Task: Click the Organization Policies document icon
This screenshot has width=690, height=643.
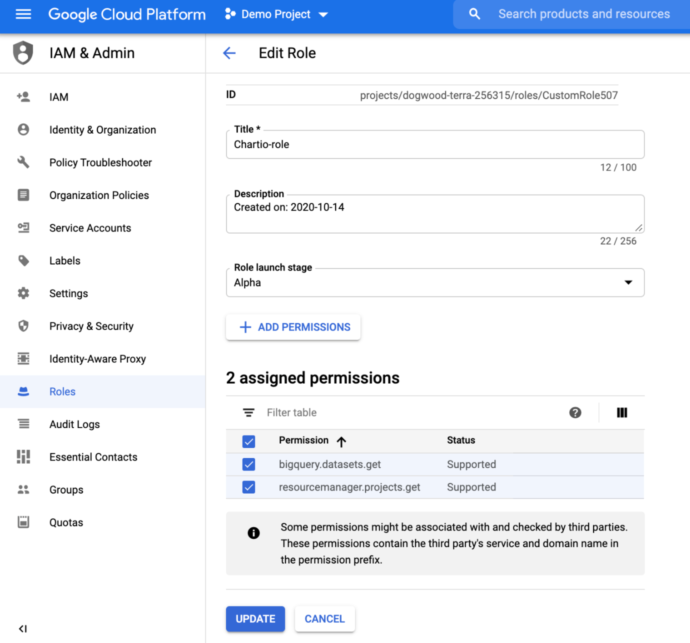Action: coord(23,195)
